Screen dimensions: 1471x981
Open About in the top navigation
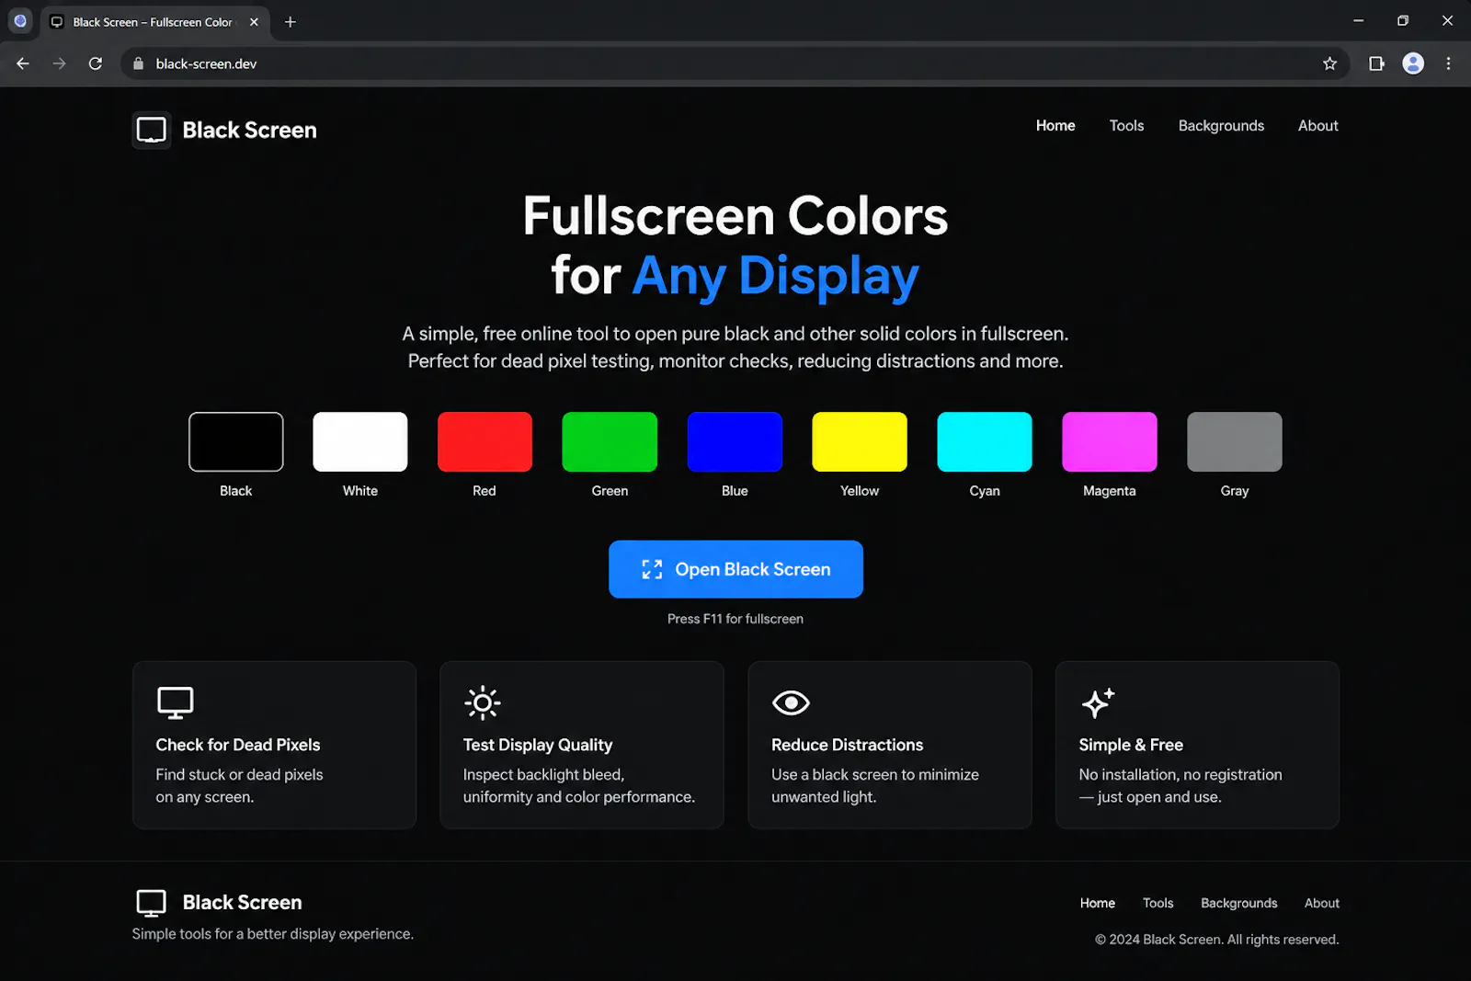1317,126
